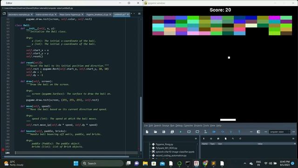Open the Debug menu

tap(179, 126)
